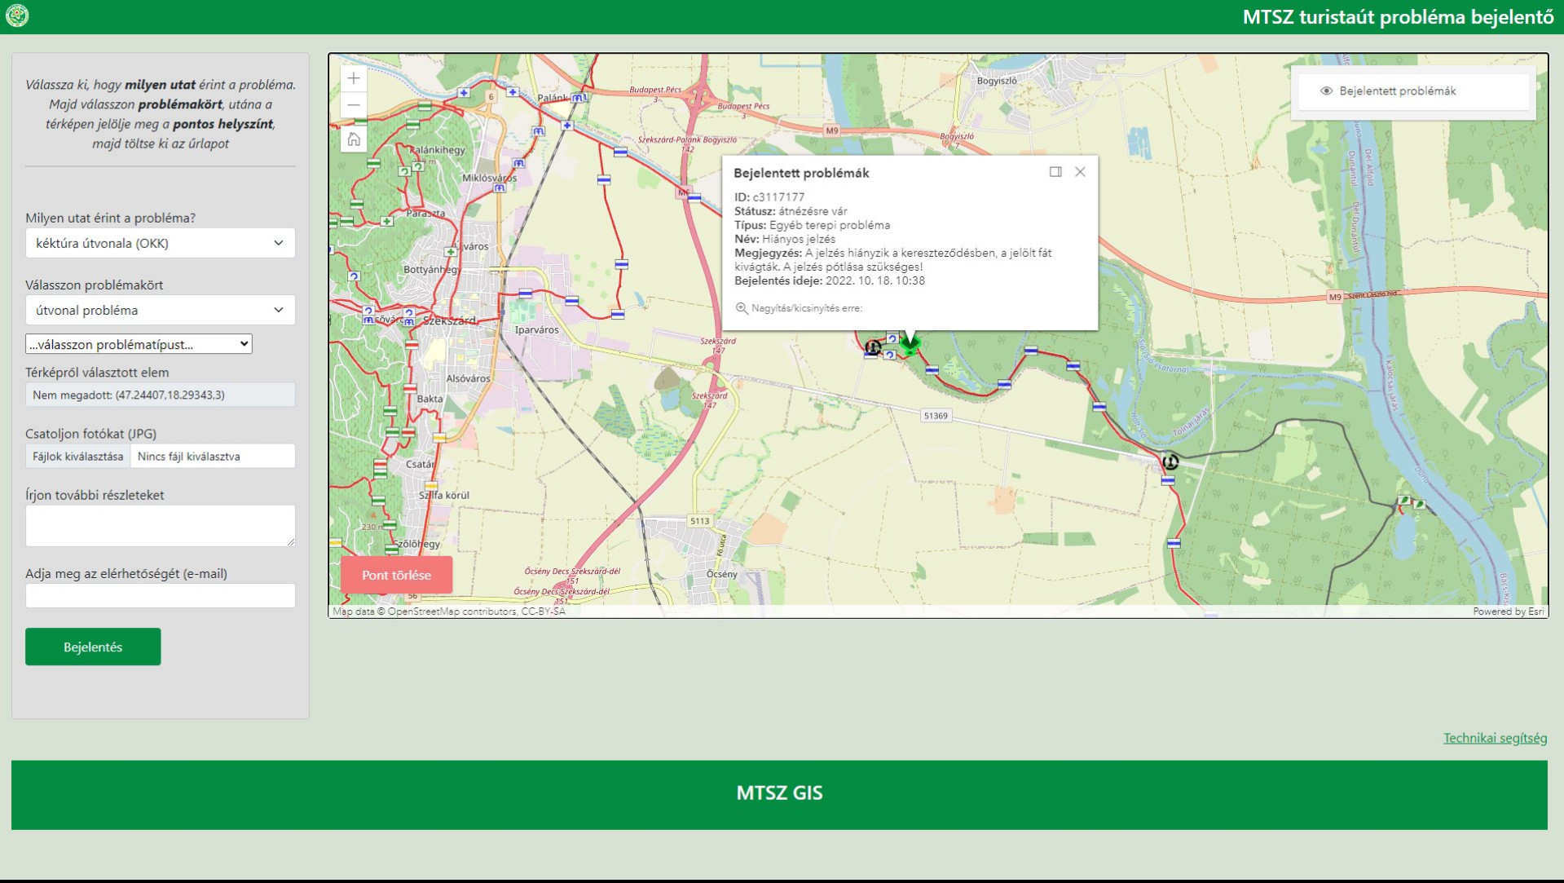1564x883 pixels.
Task: Click the road number label 5113 on map
Action: coord(700,521)
